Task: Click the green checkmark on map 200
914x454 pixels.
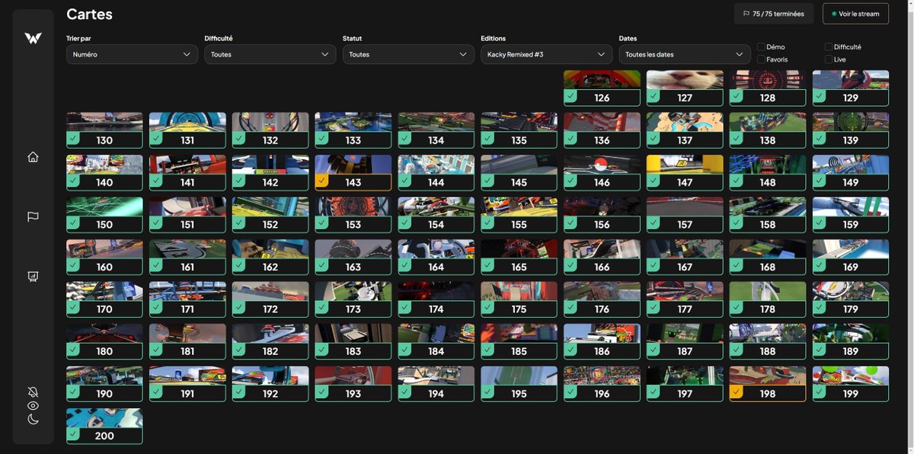Action: point(73,434)
